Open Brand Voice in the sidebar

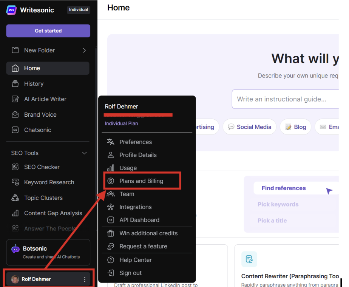pyautogui.click(x=48, y=114)
